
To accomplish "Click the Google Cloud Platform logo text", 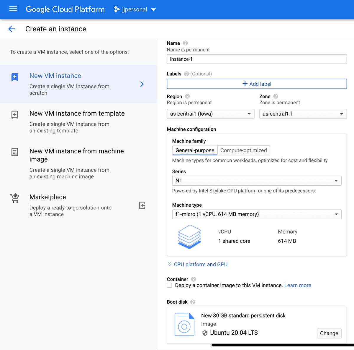I will point(65,9).
